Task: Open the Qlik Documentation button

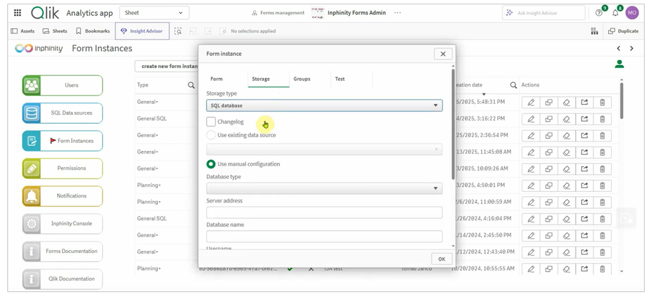Action: [x=62, y=278]
